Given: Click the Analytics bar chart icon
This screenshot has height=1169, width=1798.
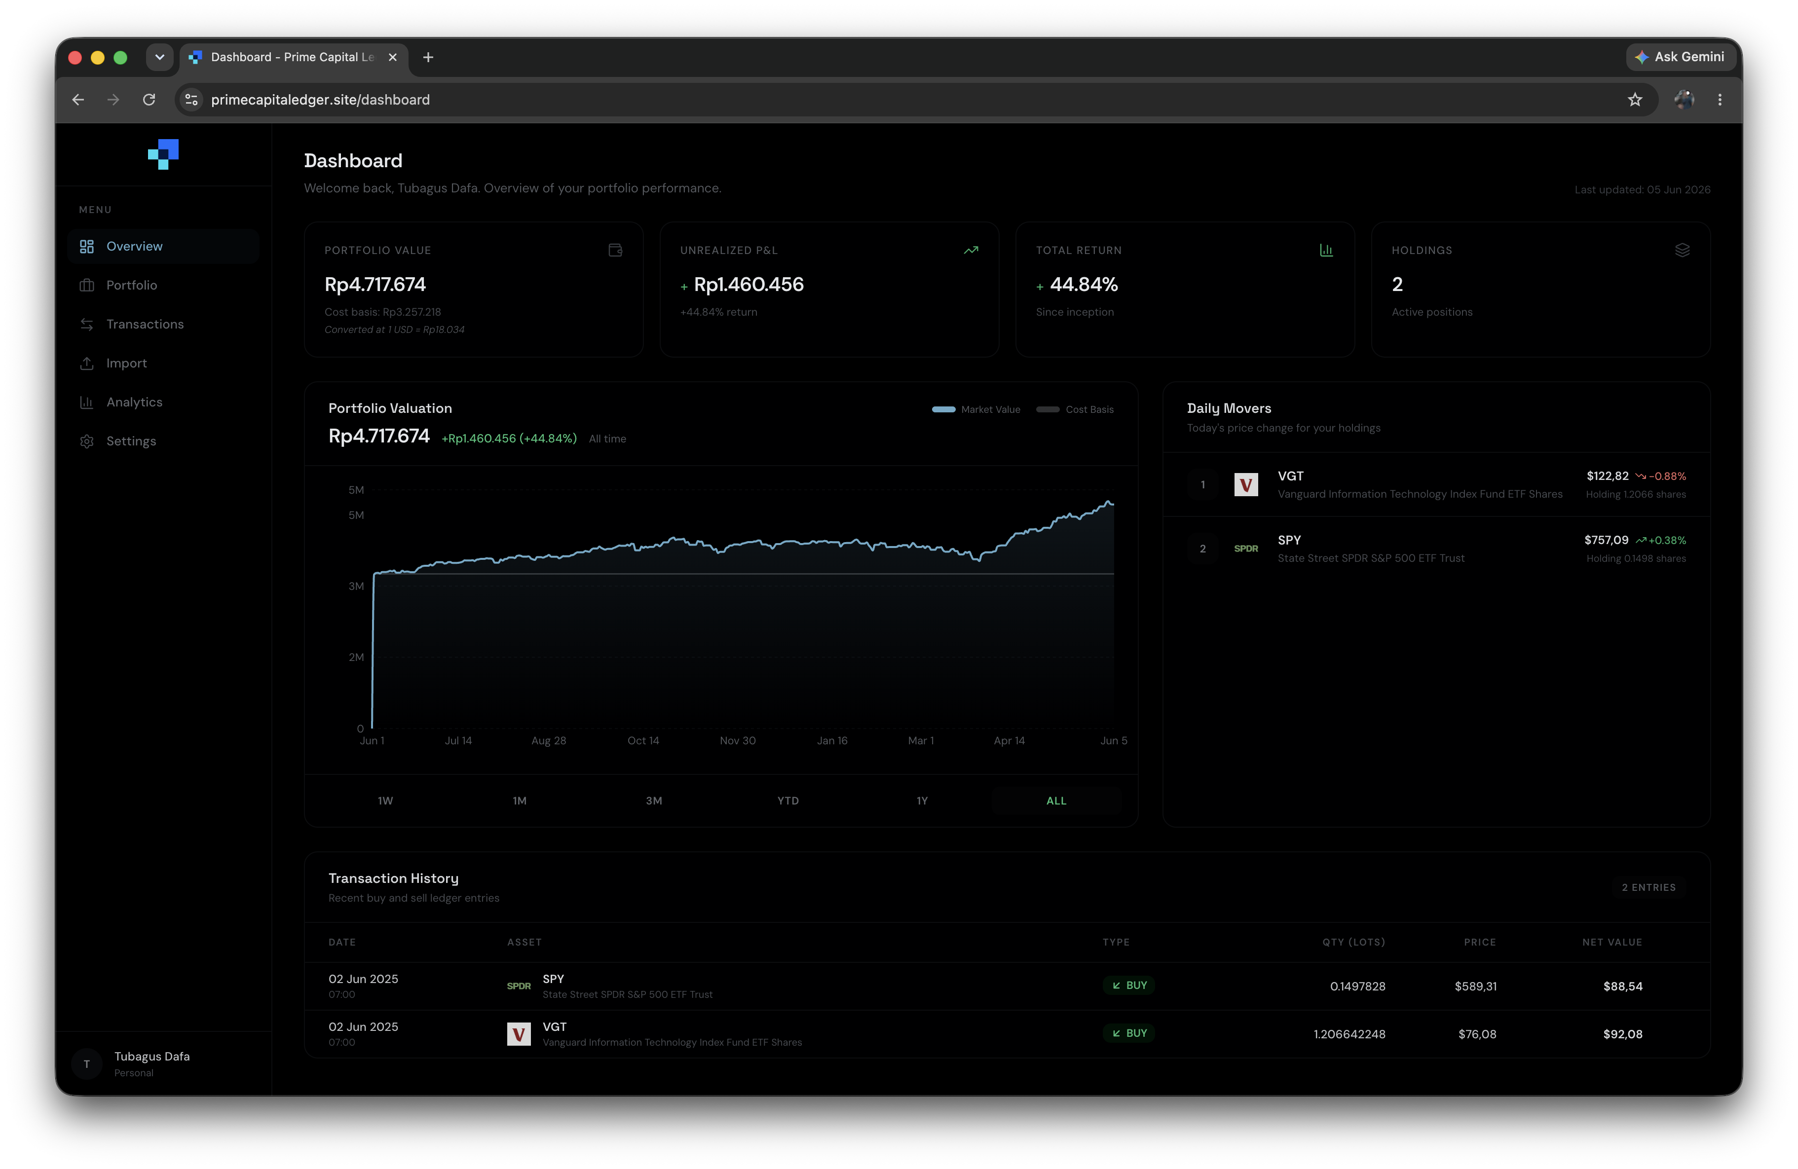Looking at the screenshot, I should tap(87, 402).
